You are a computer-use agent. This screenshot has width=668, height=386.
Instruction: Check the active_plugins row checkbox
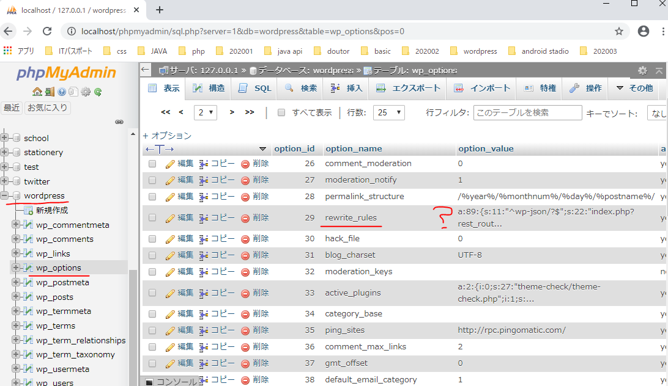click(152, 293)
